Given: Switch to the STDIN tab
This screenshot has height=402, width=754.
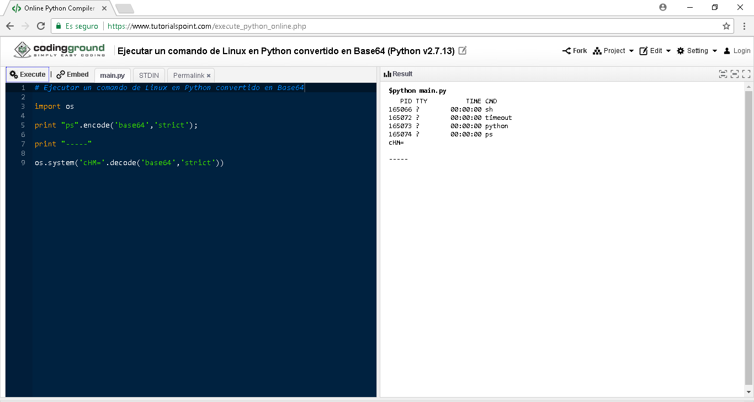Looking at the screenshot, I should click(x=149, y=75).
